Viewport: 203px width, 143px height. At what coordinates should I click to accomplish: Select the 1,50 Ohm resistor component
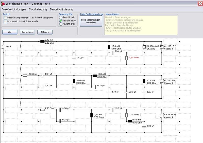pyautogui.click(x=42, y=110)
